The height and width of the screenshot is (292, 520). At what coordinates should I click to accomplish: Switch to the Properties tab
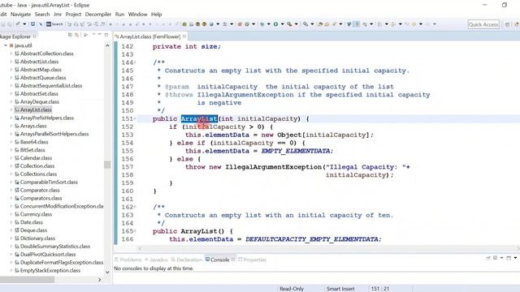[x=253, y=260]
